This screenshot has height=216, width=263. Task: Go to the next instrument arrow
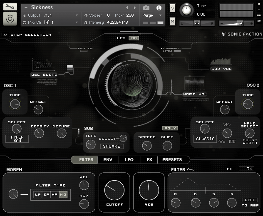click(135, 8)
